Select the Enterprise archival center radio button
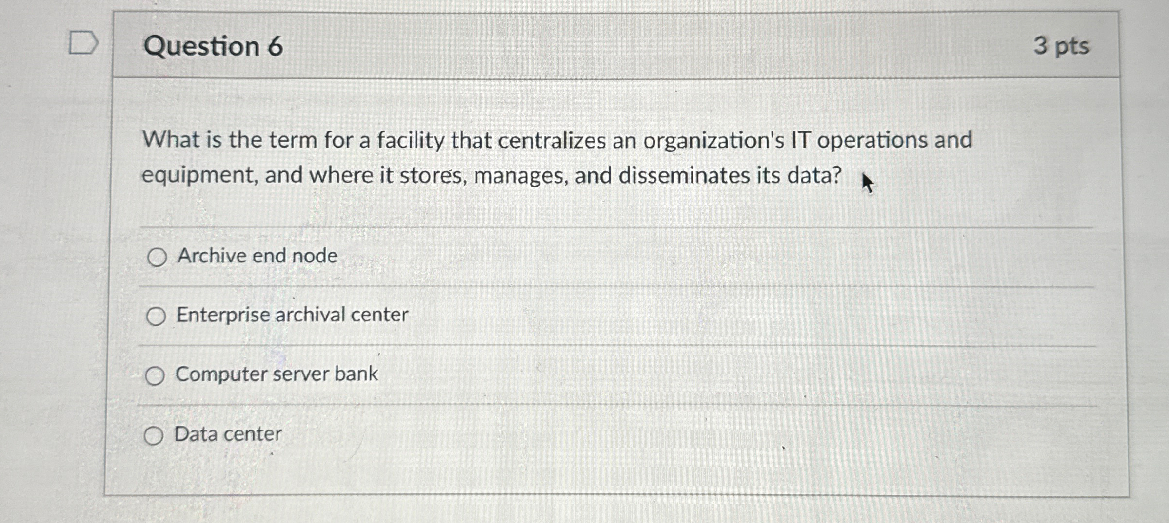This screenshot has width=1169, height=523. [x=156, y=316]
